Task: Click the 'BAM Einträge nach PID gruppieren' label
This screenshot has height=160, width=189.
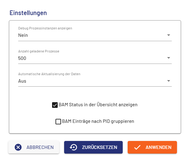Action: pyautogui.click(x=98, y=121)
